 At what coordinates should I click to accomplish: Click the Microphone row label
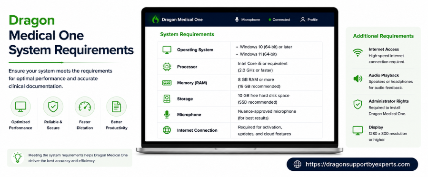coord(189,115)
